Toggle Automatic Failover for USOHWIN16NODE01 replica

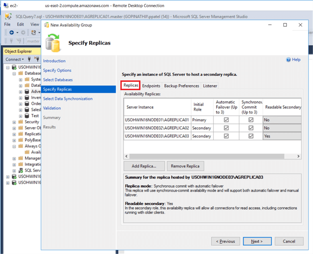click(226, 120)
